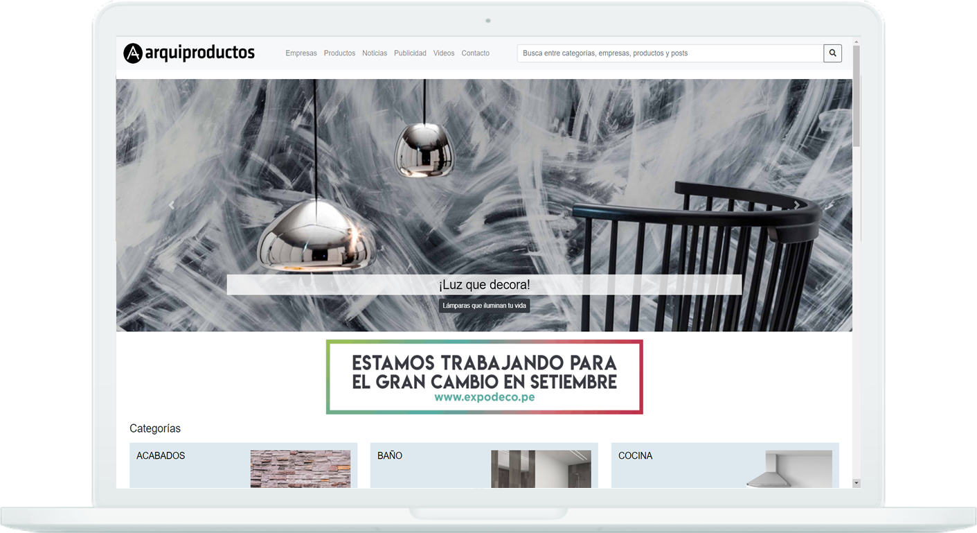Screen dimensions: 977x533
Task: Click 'Lámparas que iluminan tu vida' button
Action: click(x=485, y=306)
